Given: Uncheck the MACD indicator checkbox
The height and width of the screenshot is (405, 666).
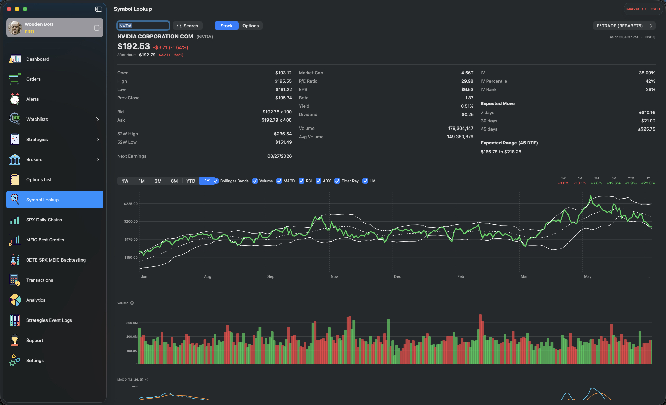Looking at the screenshot, I should click(x=279, y=181).
